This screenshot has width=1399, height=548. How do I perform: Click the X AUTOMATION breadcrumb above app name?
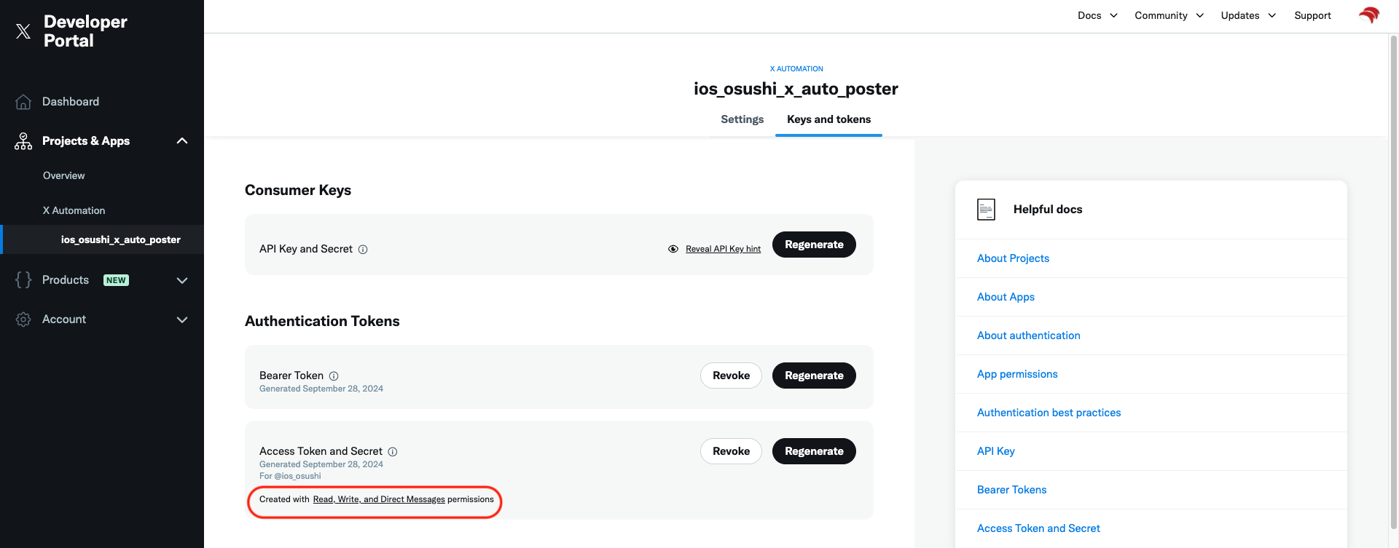(x=796, y=69)
